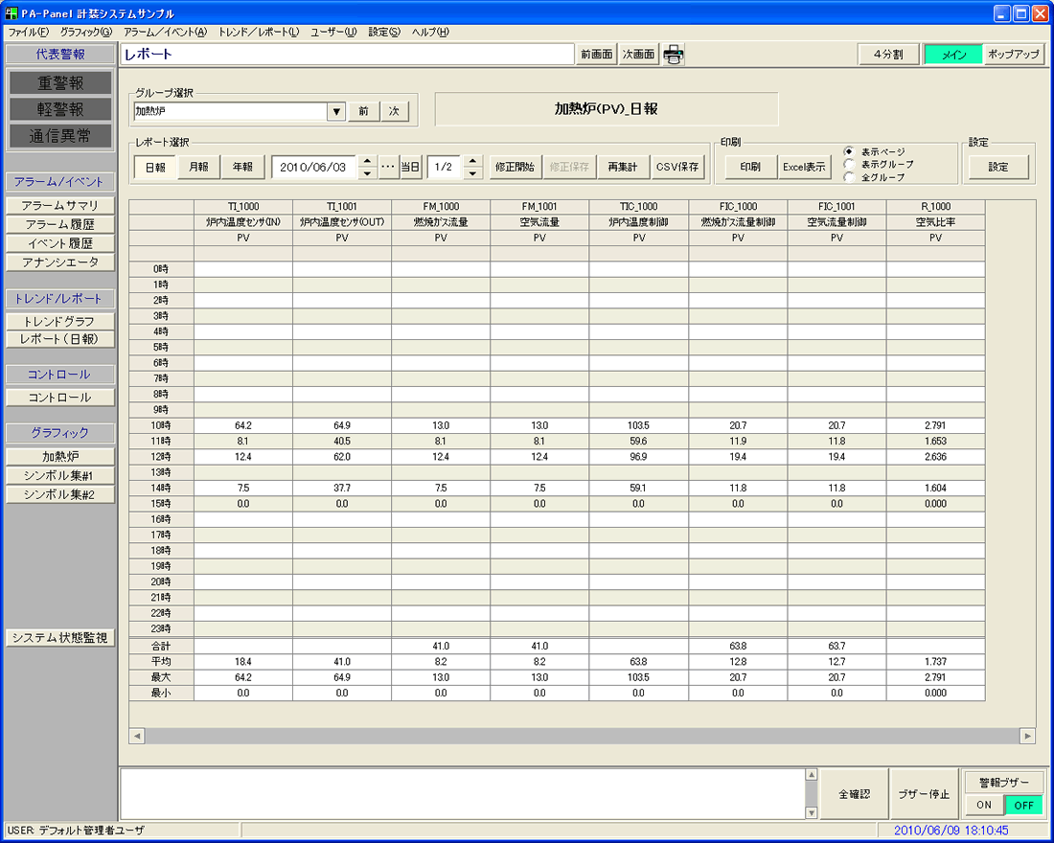
Task: Switch the report type to 月報
Action: coord(199,167)
